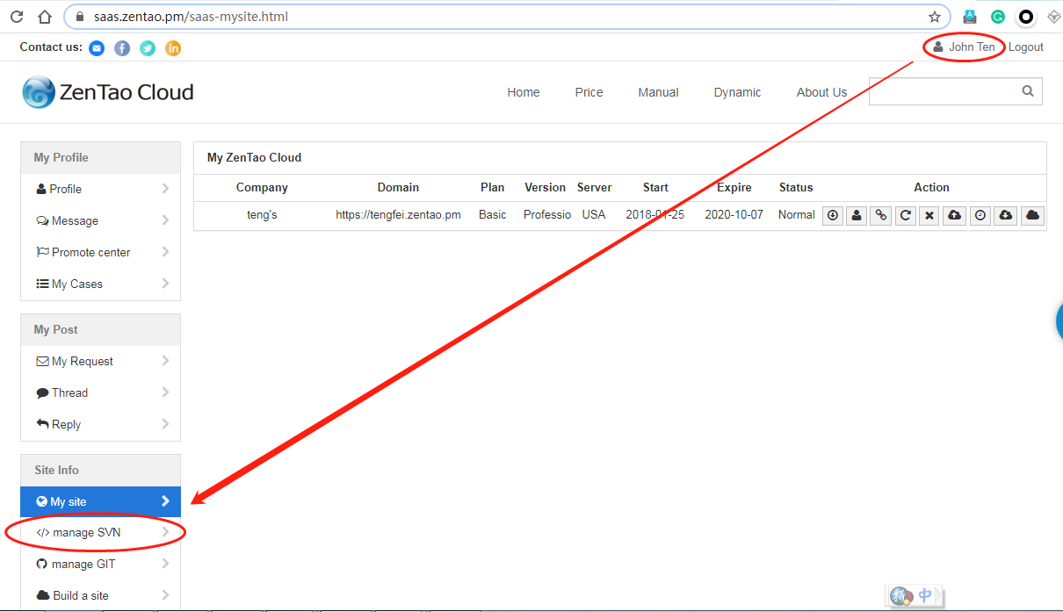This screenshot has height=612, width=1063.
Task: Click the search magnifier icon
Action: pos(1028,91)
